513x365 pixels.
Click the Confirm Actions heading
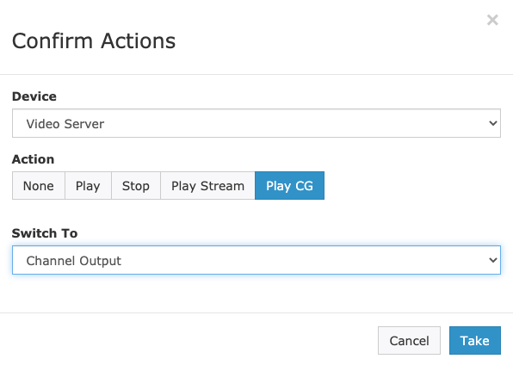pyautogui.click(x=94, y=41)
